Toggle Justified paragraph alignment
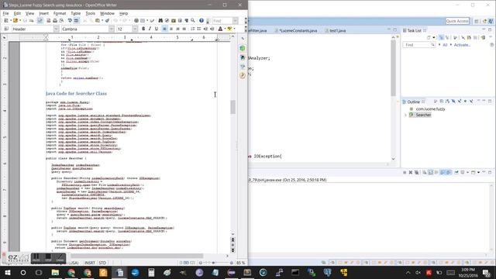This screenshot has height=279, width=496. click(184, 29)
